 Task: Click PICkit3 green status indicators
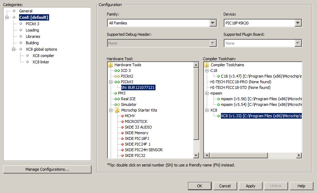tap(117, 82)
